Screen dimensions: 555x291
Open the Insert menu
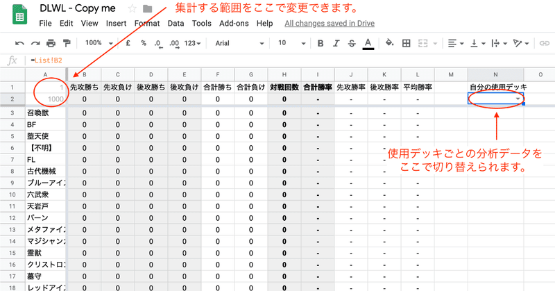tap(116, 24)
